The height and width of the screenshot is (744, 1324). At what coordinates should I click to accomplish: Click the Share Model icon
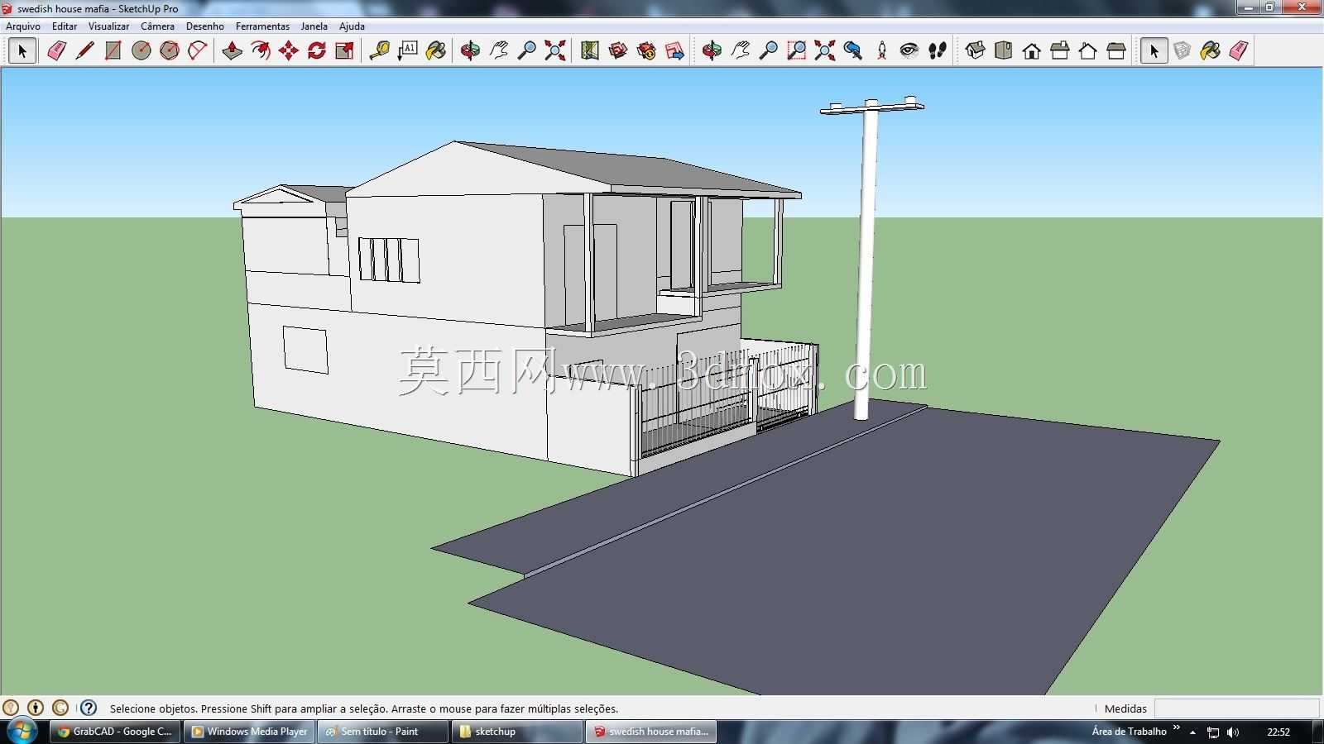[x=645, y=51]
